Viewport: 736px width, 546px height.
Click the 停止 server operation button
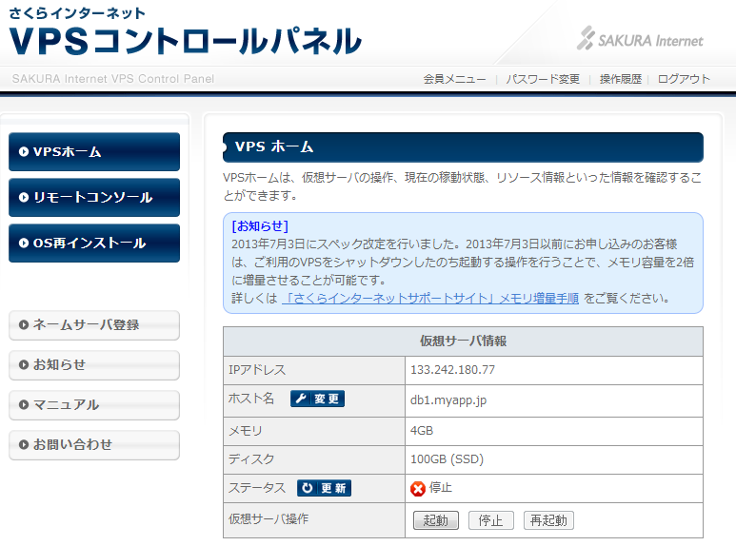(x=491, y=520)
